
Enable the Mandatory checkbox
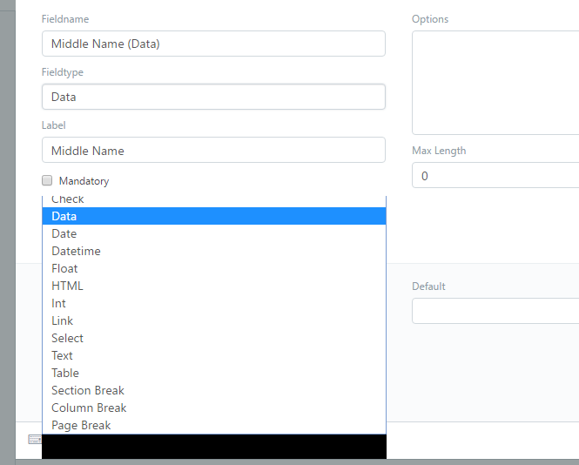click(x=47, y=180)
